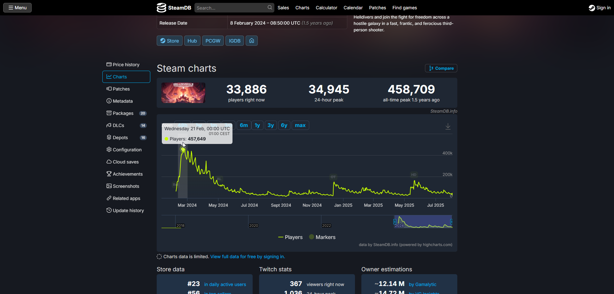Open the Charts top navigation item
This screenshot has height=294, width=614.
click(302, 8)
